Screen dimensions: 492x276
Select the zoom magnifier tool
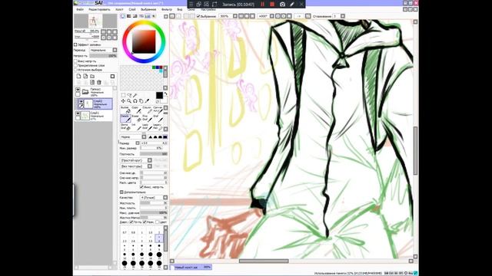(x=129, y=100)
